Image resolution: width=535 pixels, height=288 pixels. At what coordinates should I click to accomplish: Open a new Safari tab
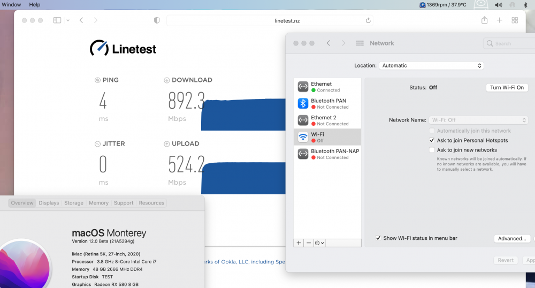click(500, 20)
